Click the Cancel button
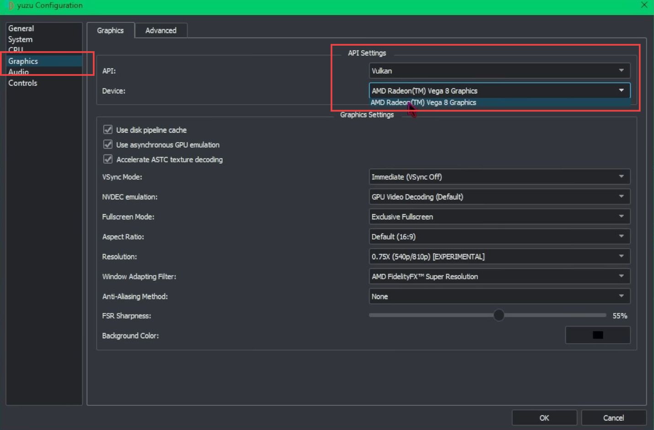The height and width of the screenshot is (430, 654). (x=613, y=418)
